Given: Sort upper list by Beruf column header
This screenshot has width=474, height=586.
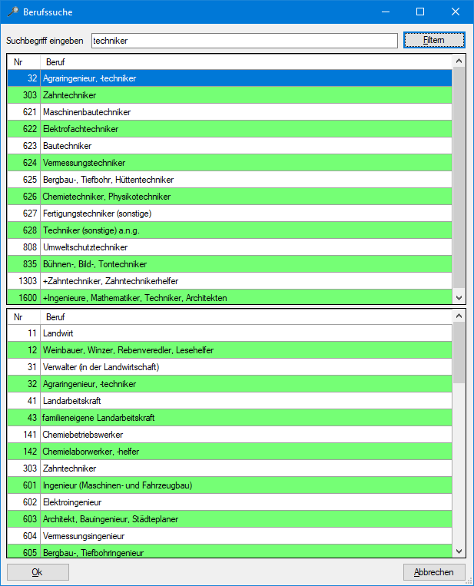Looking at the screenshot, I should [246, 61].
